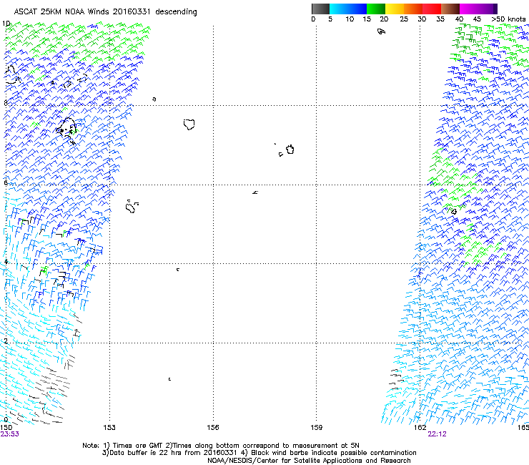Click the yellow 20–25 knots legend swatch
The image size is (529, 465).
click(x=395, y=9)
